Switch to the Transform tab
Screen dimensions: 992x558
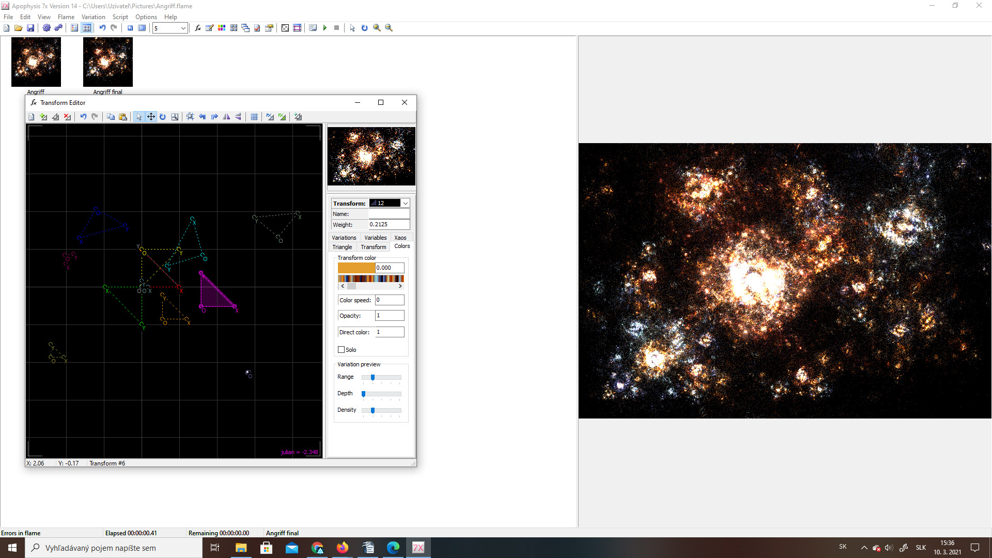(374, 247)
